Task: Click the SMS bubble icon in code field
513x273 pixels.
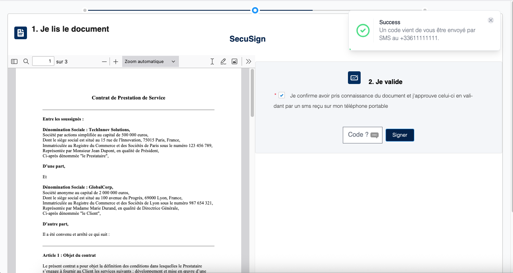Action: click(374, 135)
